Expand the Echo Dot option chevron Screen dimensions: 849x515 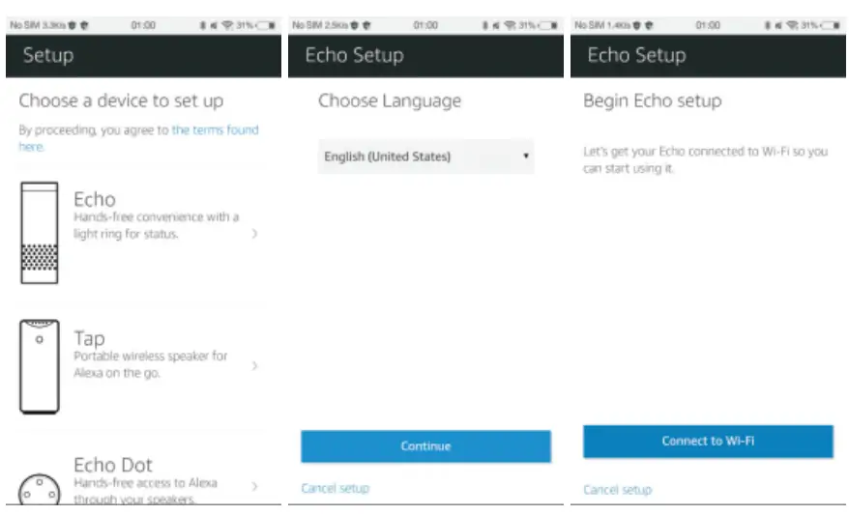[254, 486]
